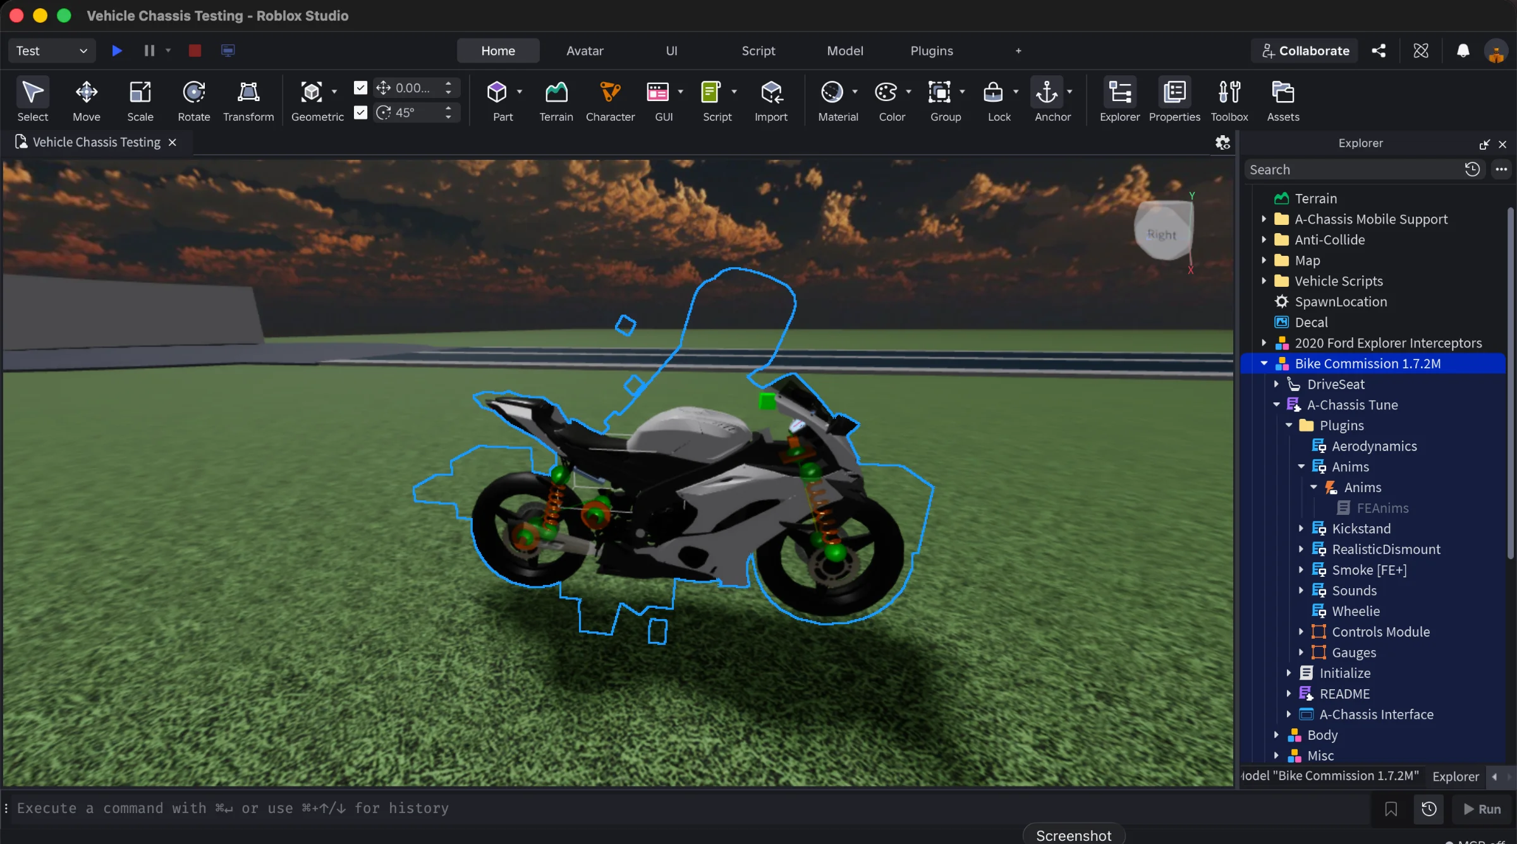Switch to the Avatar tab

tap(585, 51)
